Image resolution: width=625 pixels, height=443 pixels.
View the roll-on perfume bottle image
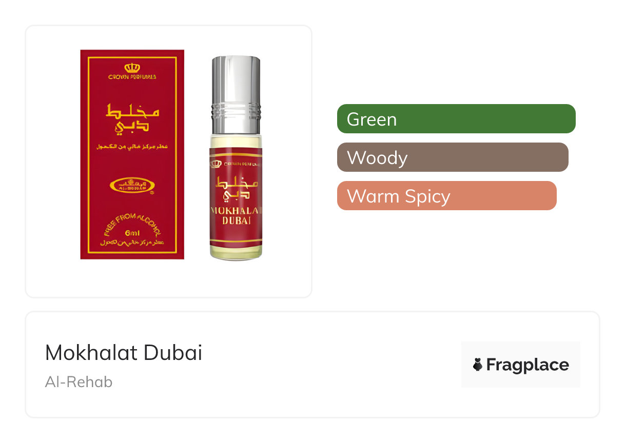point(236,158)
